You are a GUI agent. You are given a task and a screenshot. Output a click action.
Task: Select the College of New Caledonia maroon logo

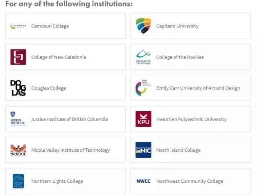pyautogui.click(x=18, y=57)
